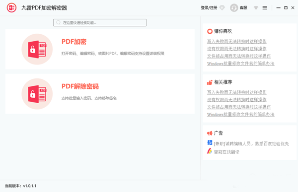Maximize the window

(286, 8)
